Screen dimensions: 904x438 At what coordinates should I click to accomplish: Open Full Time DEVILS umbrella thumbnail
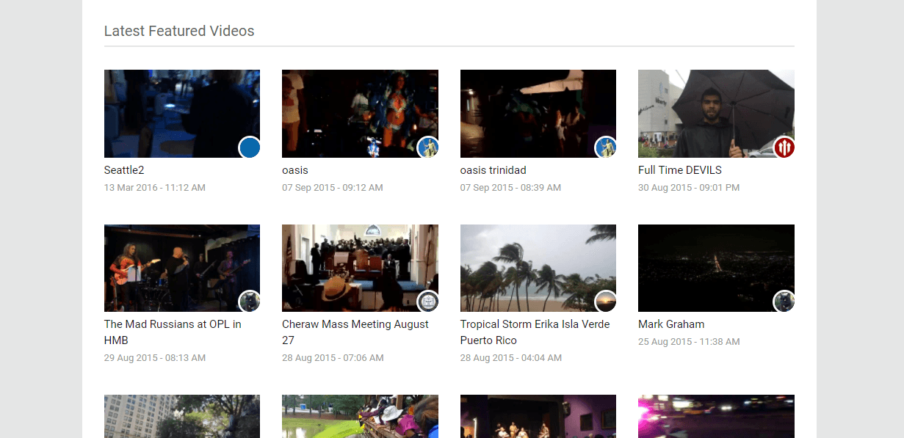click(716, 114)
